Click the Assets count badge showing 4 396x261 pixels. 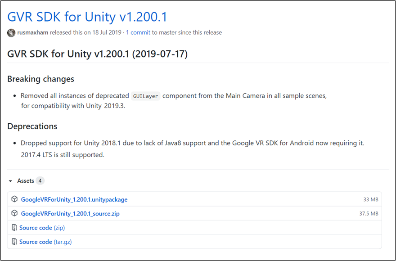click(40, 180)
